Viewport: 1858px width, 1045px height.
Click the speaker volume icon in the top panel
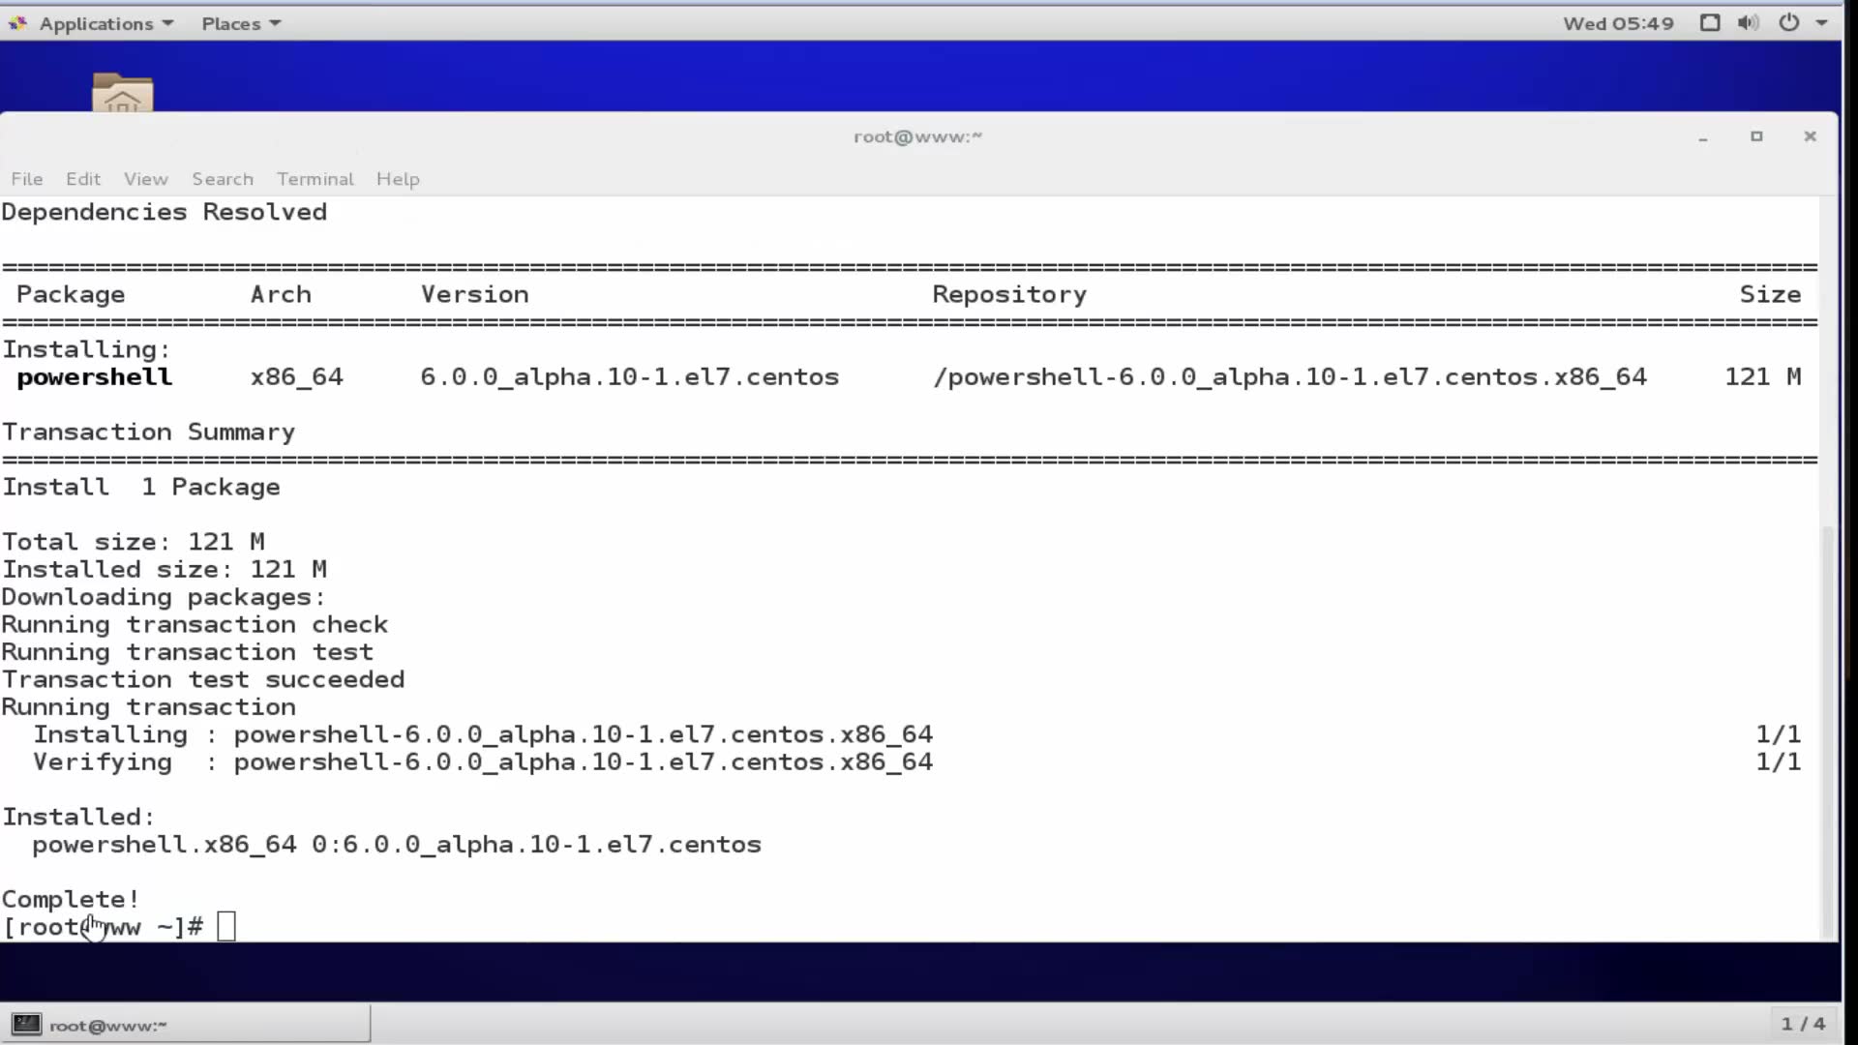[x=1748, y=22]
